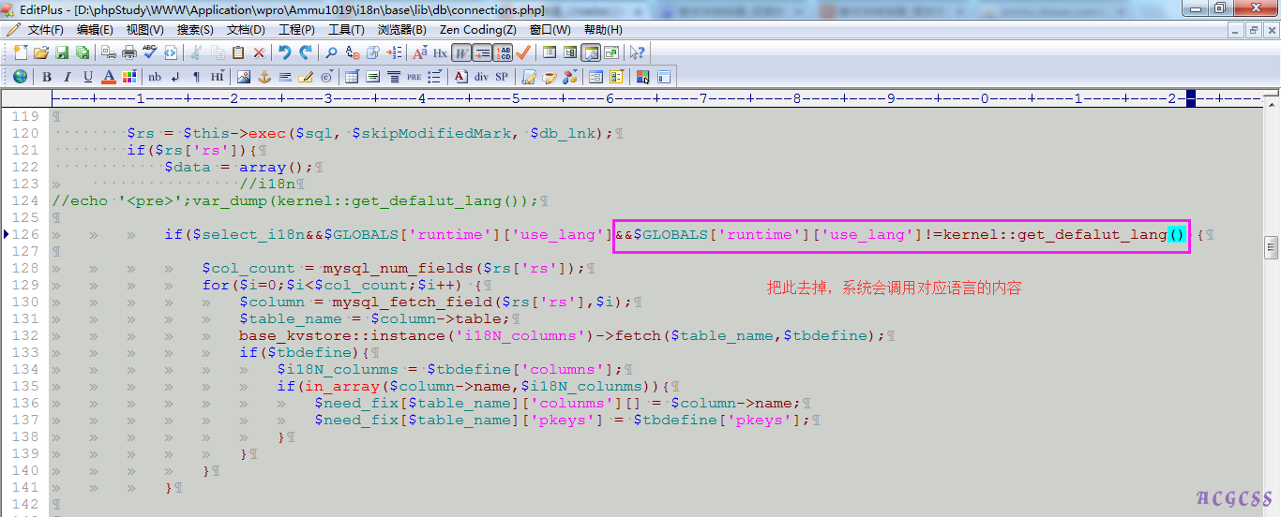This screenshot has width=1281, height=517.
Task: Click the spell check ABC icon
Action: 150,52
